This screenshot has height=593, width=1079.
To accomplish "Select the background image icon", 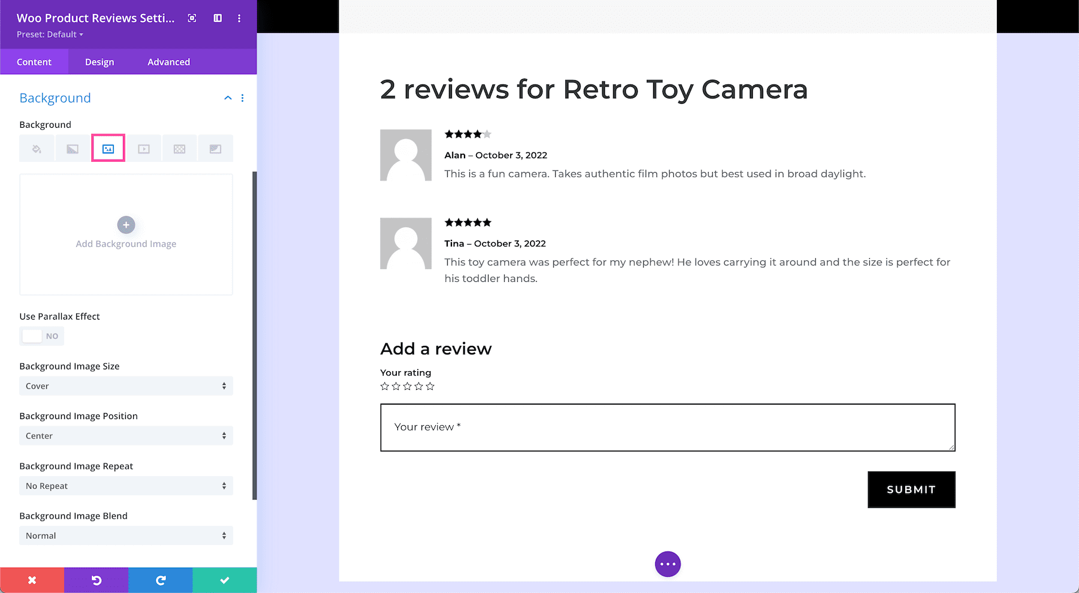I will point(108,149).
